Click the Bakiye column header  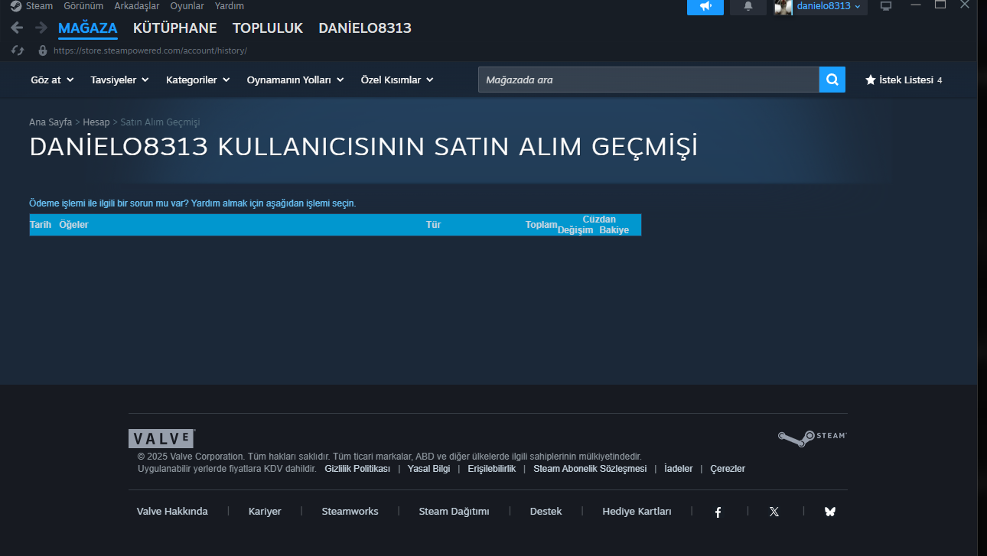[x=614, y=230]
